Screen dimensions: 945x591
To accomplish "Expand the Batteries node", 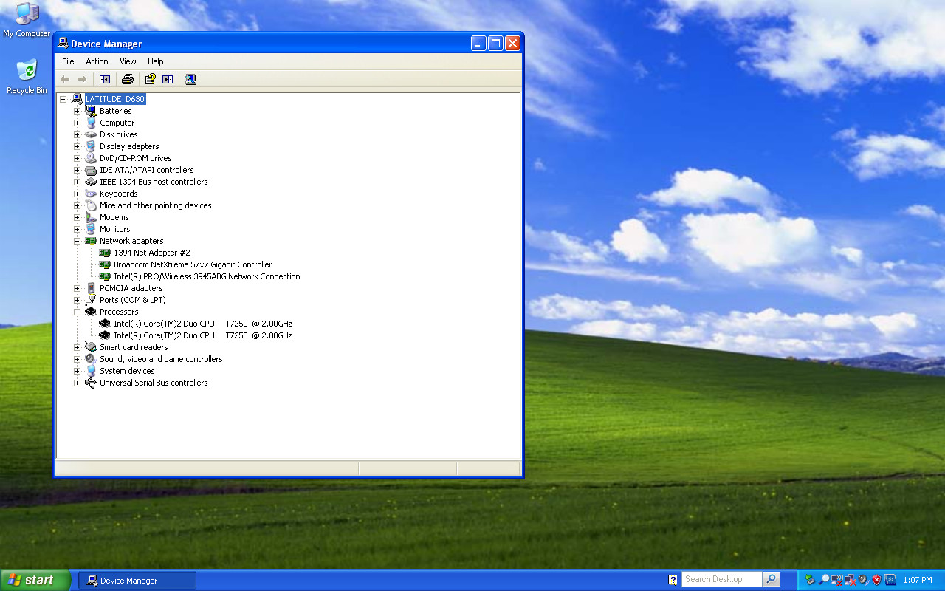I will pos(77,111).
